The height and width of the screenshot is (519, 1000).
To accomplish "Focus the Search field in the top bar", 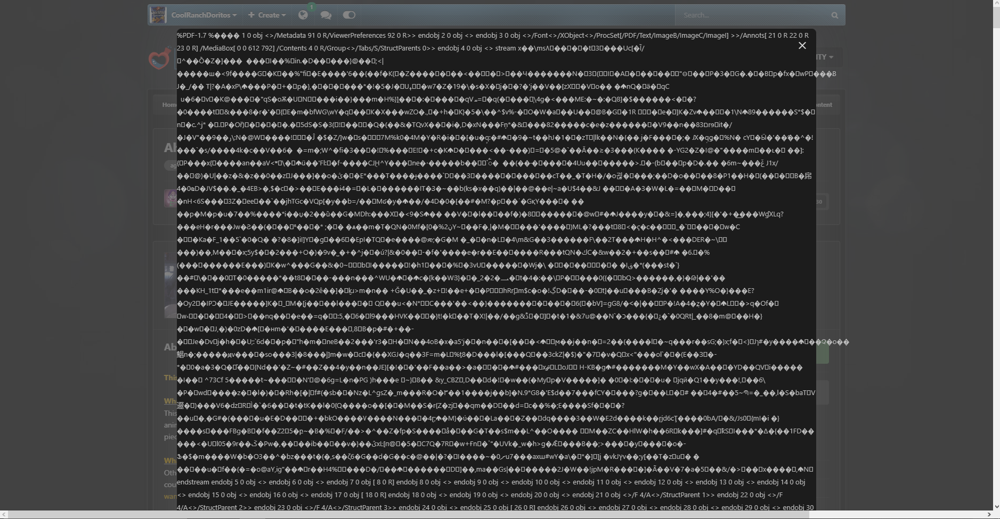I will 751,15.
